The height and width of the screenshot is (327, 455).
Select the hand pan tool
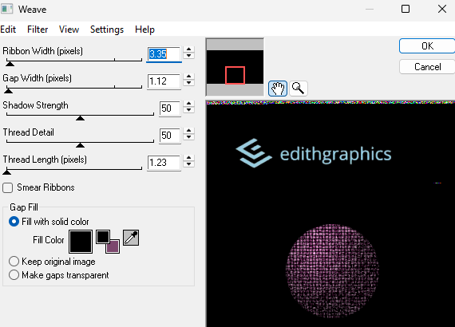click(278, 89)
